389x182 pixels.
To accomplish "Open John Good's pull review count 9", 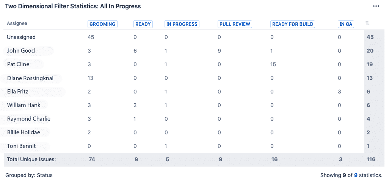I will [x=219, y=51].
